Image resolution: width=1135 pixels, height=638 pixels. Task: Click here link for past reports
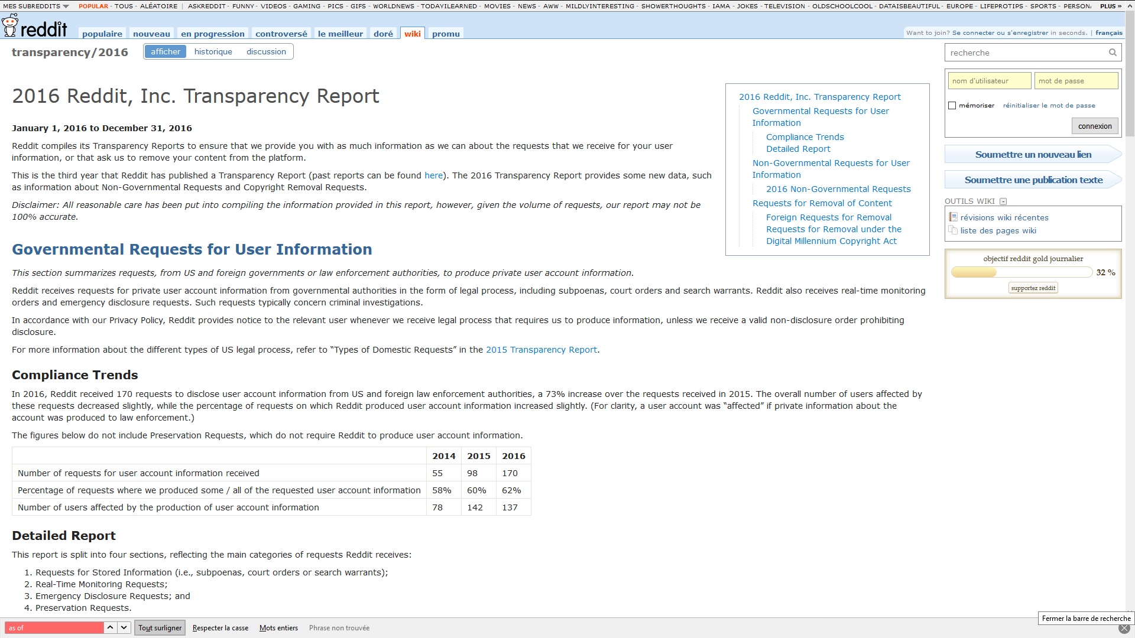[434, 175]
